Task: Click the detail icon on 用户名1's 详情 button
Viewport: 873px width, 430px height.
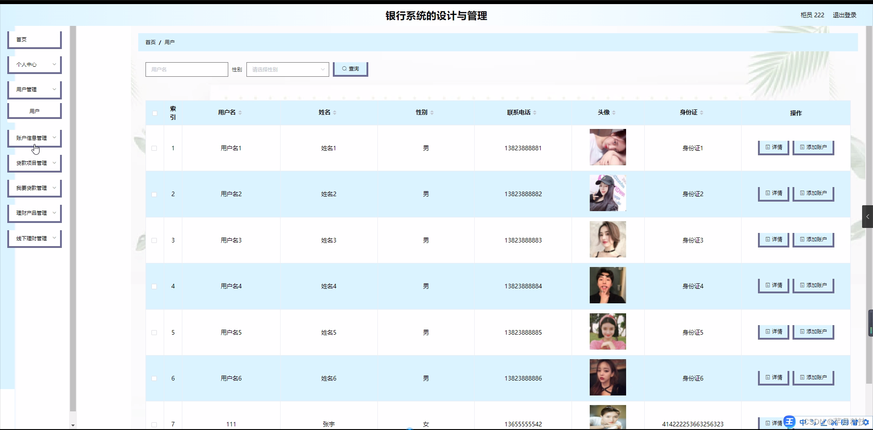Action: 768,147
